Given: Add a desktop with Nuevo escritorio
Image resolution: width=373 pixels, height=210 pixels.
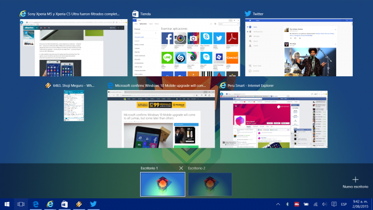Looking at the screenshot, I should (355, 182).
